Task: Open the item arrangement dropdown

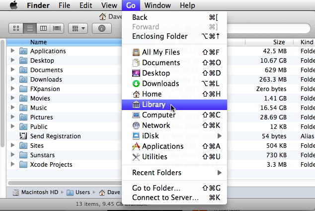Action: [77, 28]
